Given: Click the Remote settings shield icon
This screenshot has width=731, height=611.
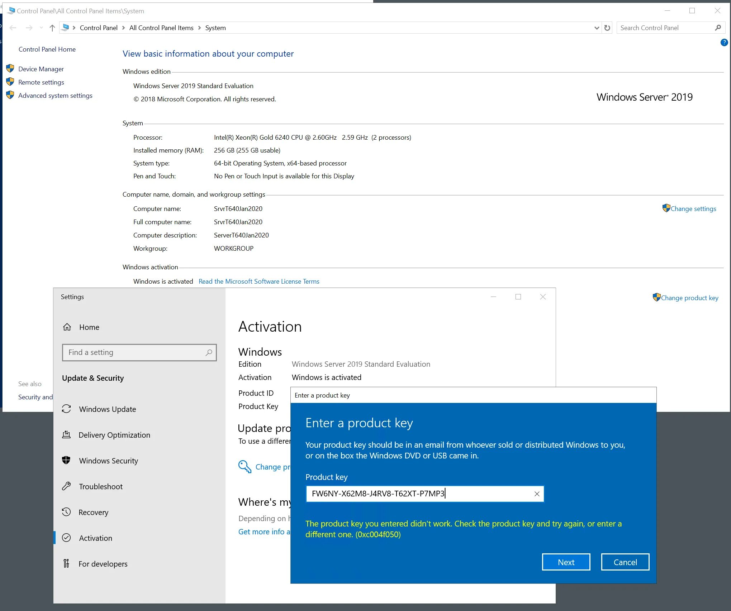Looking at the screenshot, I should click(10, 82).
